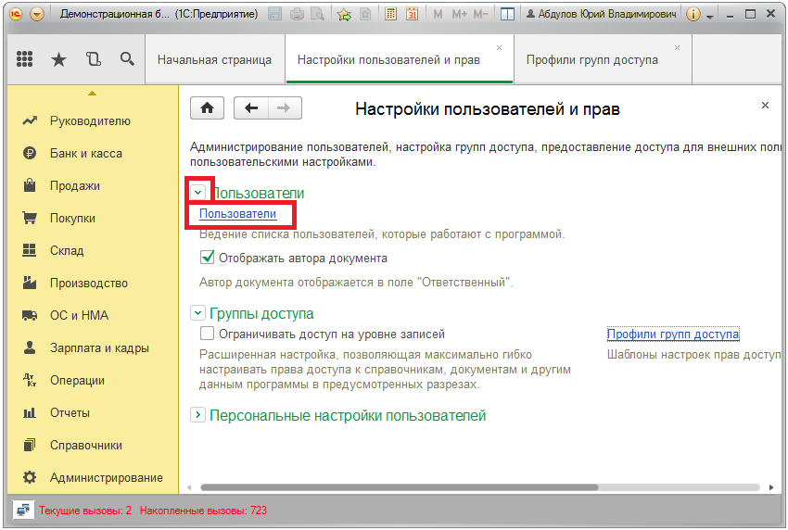
Task: Open the calculator icon in the title bar
Action: pos(391,15)
